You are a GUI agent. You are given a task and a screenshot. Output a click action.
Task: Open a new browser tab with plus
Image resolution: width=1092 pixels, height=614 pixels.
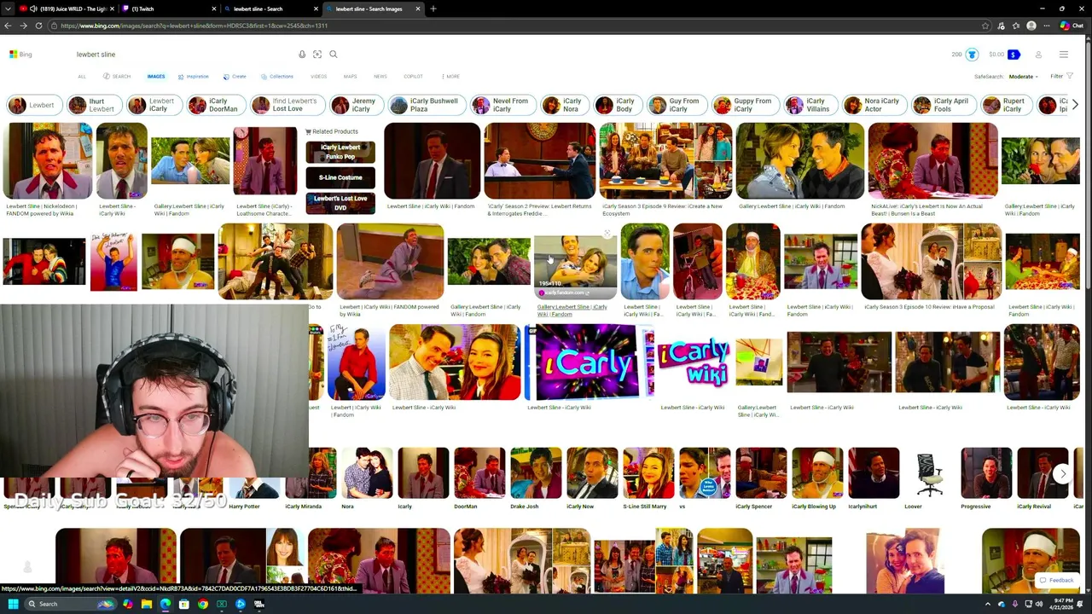pyautogui.click(x=433, y=9)
